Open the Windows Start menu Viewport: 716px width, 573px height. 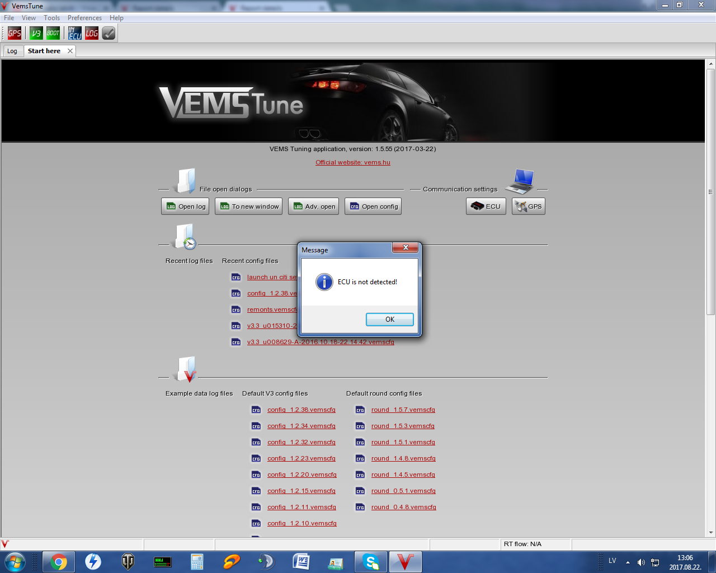click(x=14, y=562)
